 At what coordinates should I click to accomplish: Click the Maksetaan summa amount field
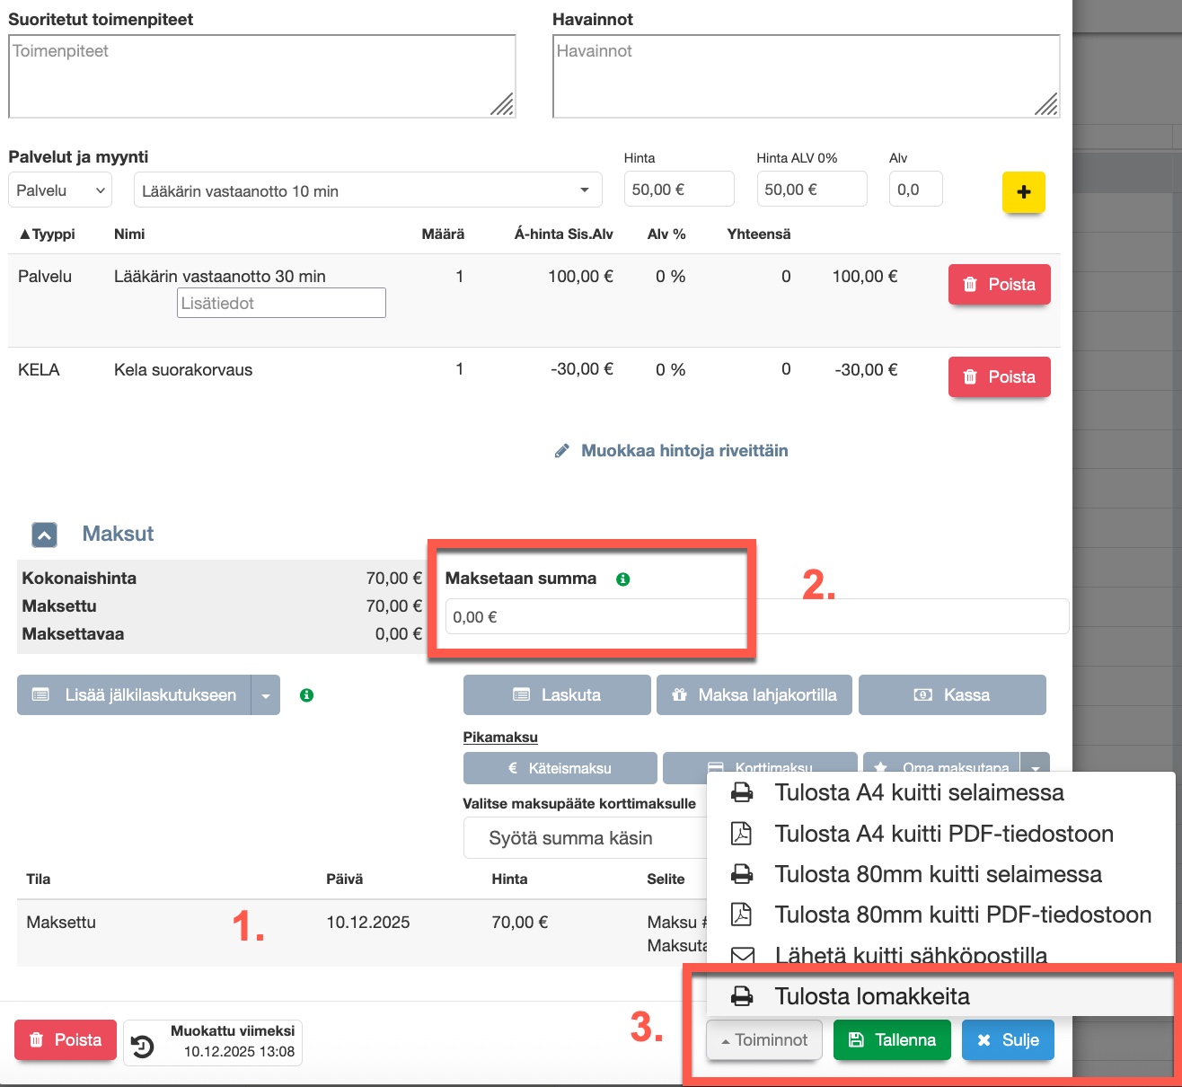click(x=593, y=617)
